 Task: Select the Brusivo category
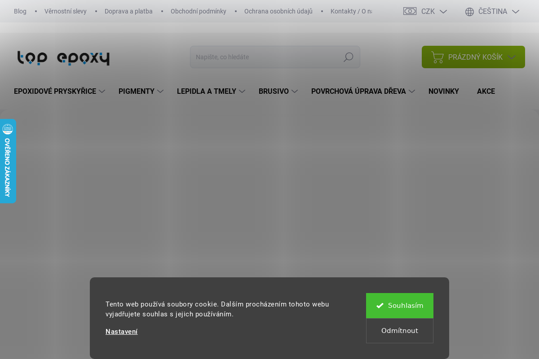[274, 92]
